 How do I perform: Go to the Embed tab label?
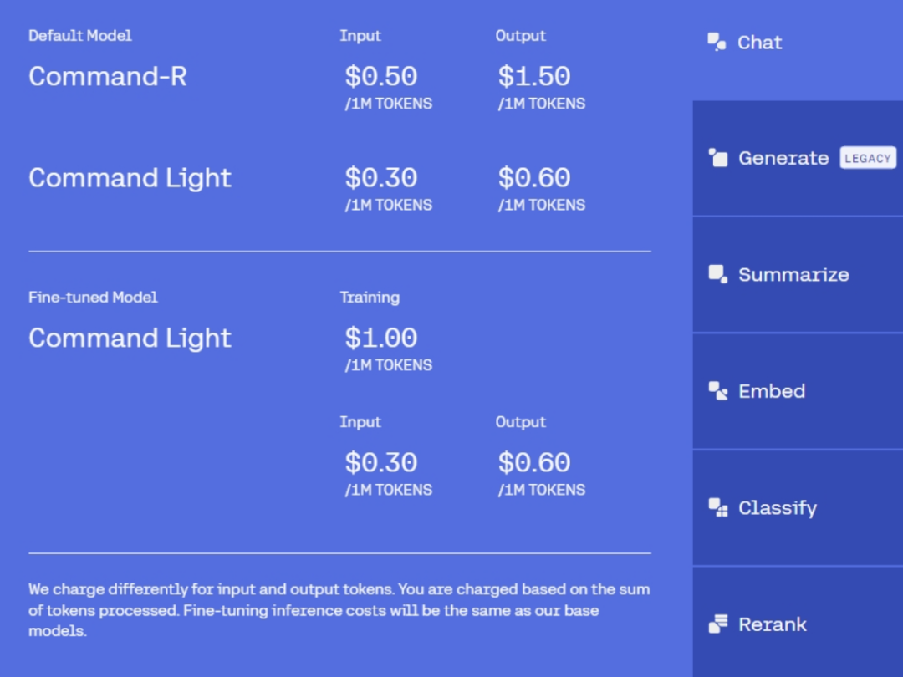[x=772, y=391]
